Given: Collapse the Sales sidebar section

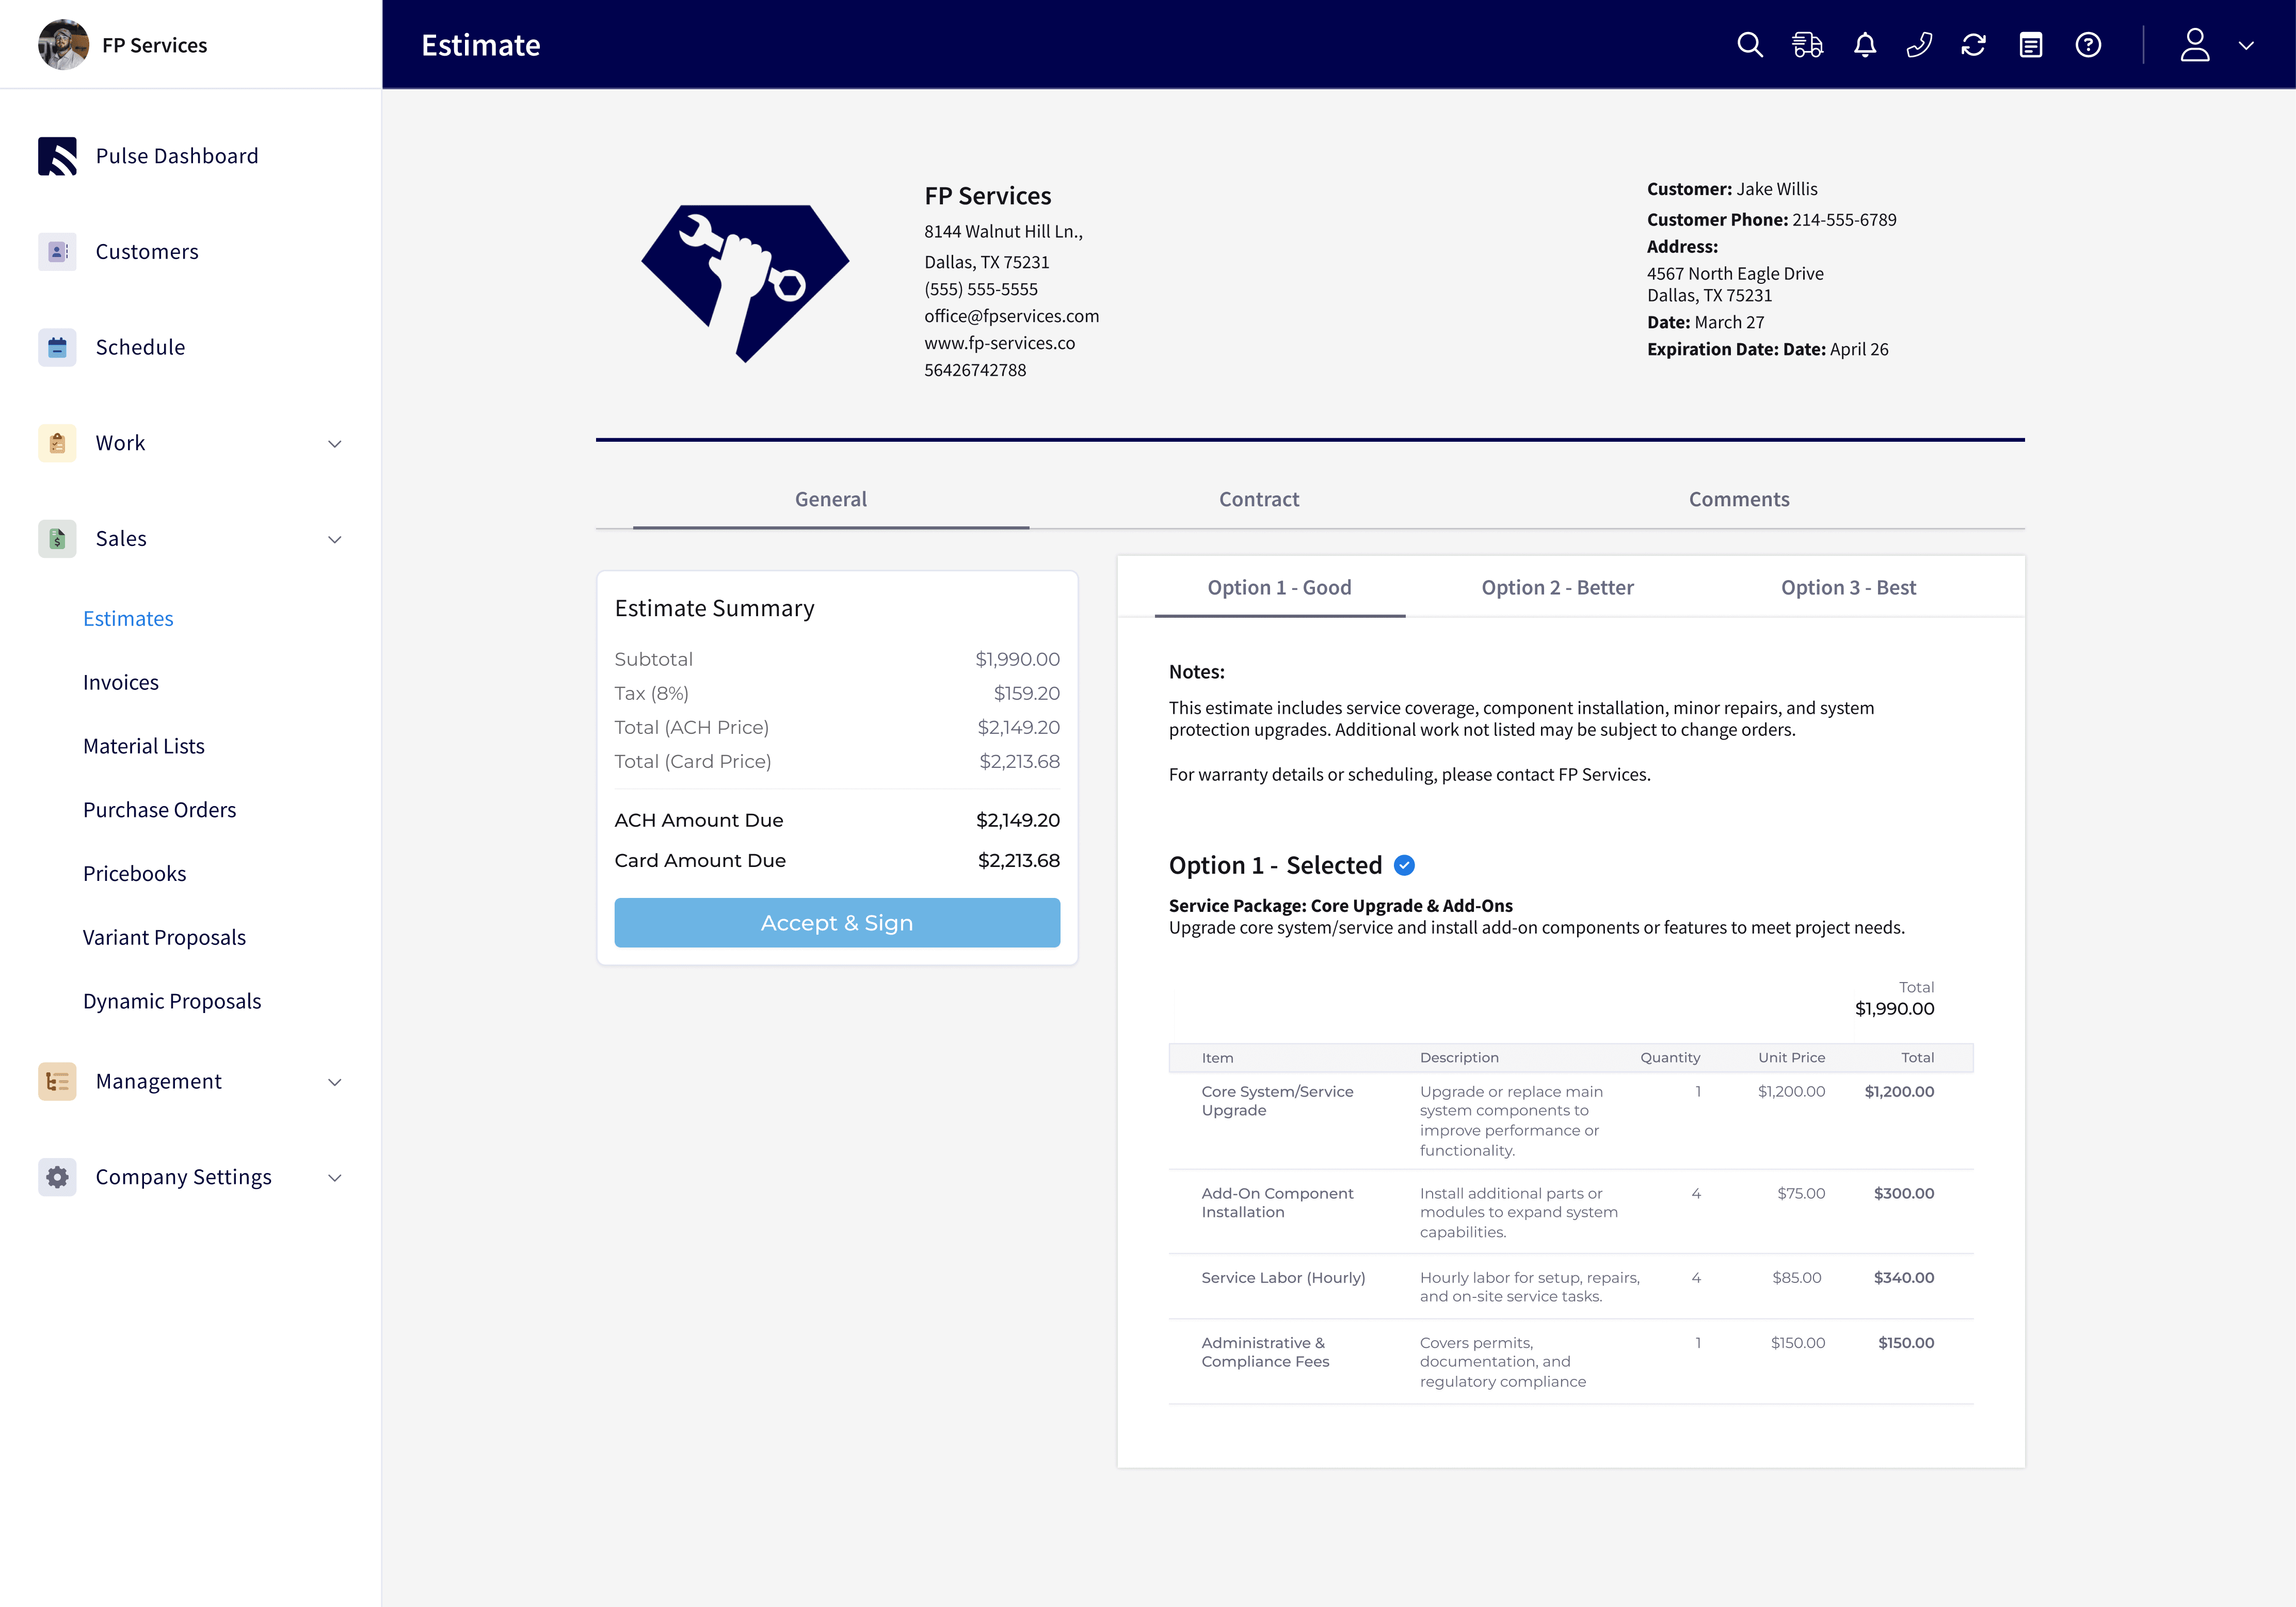Looking at the screenshot, I should pos(335,540).
